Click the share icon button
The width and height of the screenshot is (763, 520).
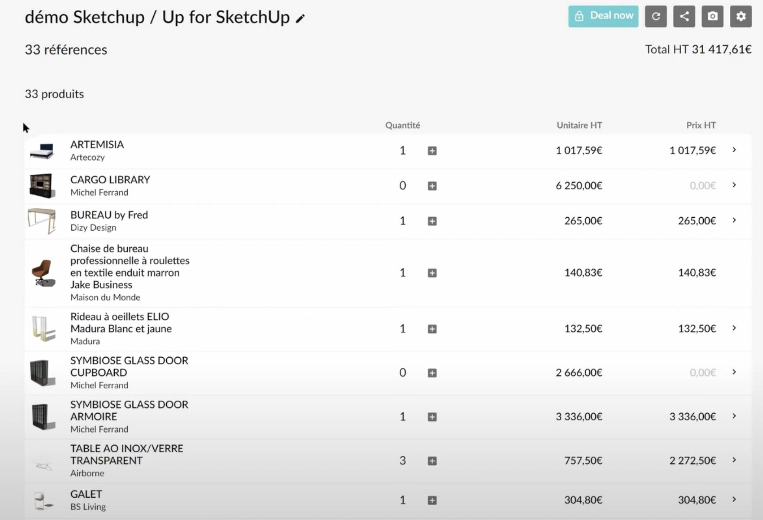coord(684,16)
